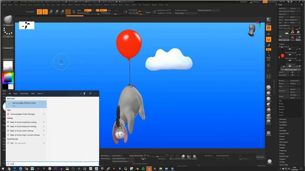Click the camera head orientation gizmo

point(252,30)
